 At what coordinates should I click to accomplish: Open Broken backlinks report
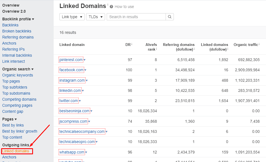pyautogui.click(x=17, y=31)
